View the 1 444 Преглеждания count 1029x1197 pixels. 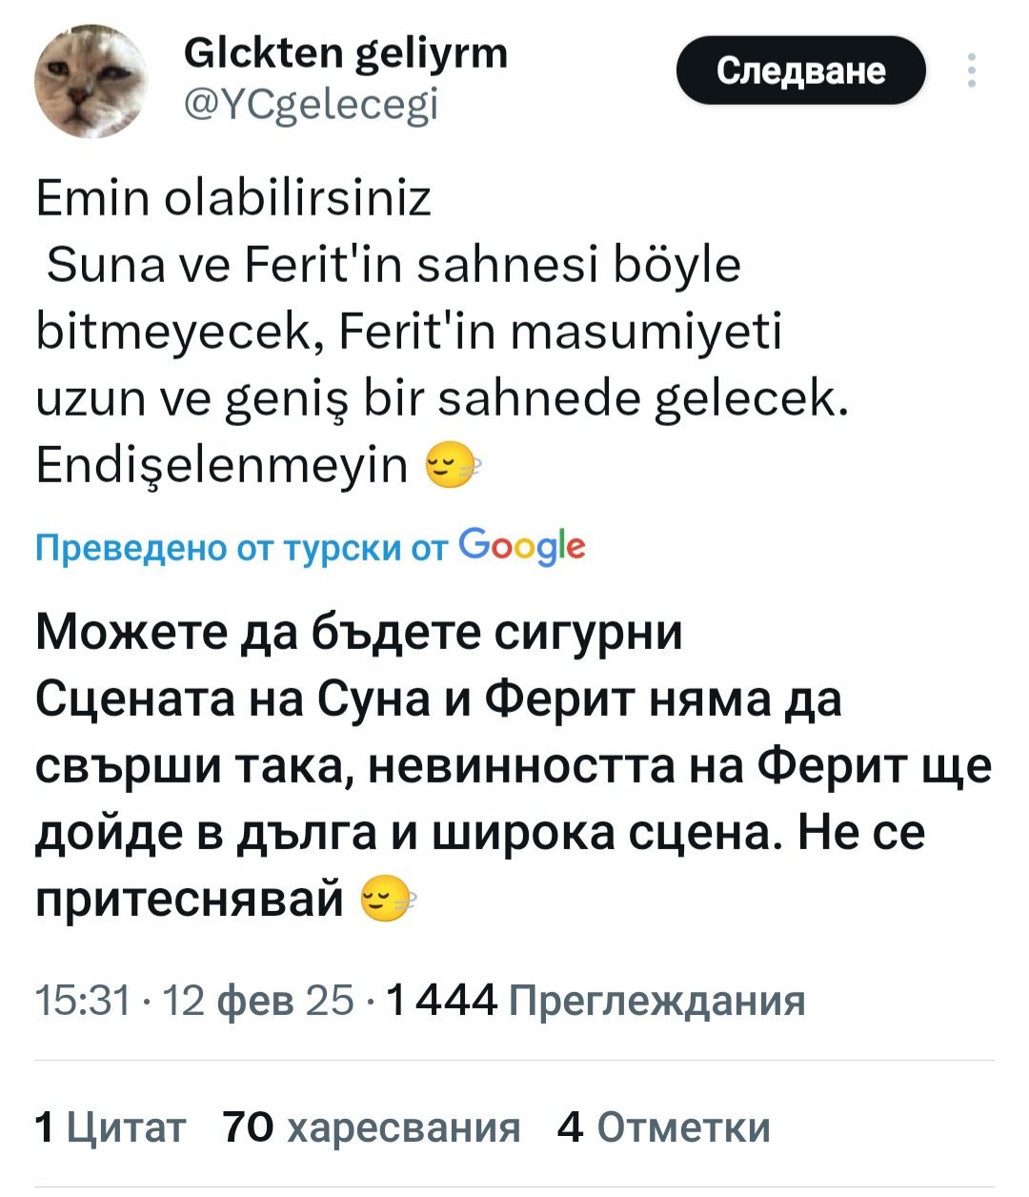598,1001
